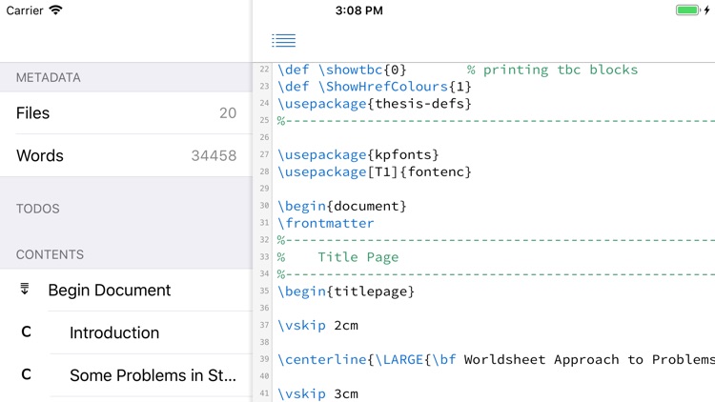
Task: Tap the file count value 20
Action: pos(228,113)
